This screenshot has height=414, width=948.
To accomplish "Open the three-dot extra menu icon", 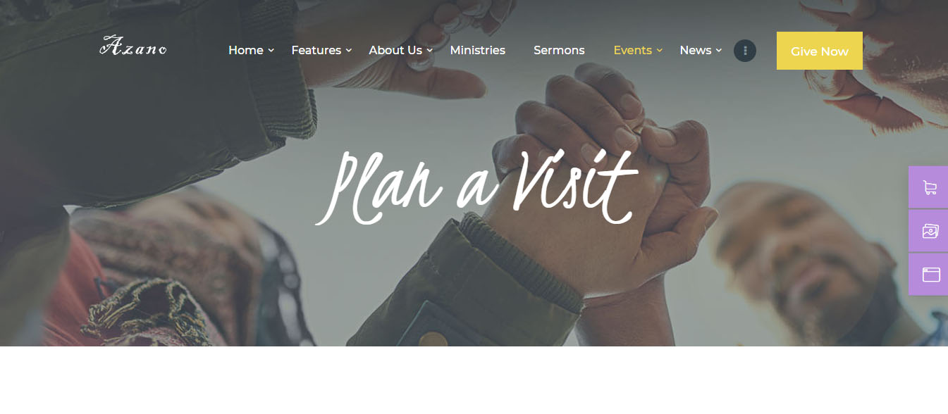I will [x=745, y=51].
